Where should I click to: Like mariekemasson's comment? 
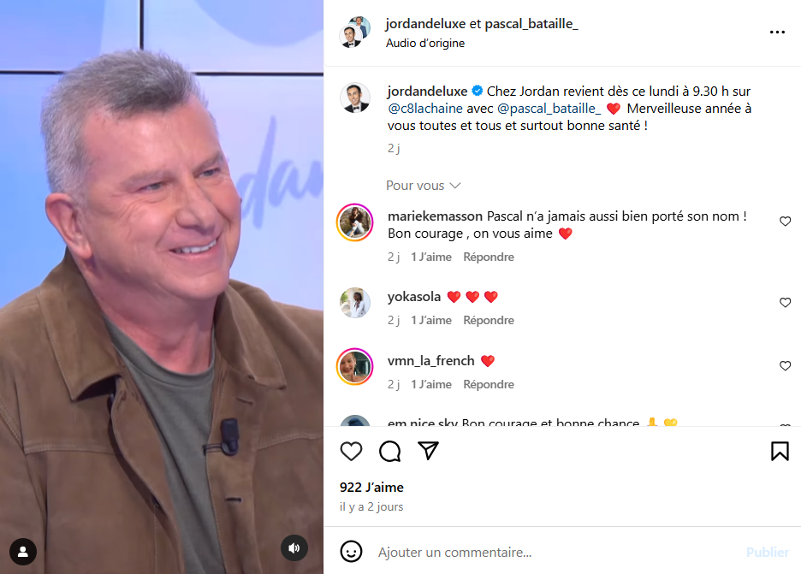pyautogui.click(x=785, y=221)
